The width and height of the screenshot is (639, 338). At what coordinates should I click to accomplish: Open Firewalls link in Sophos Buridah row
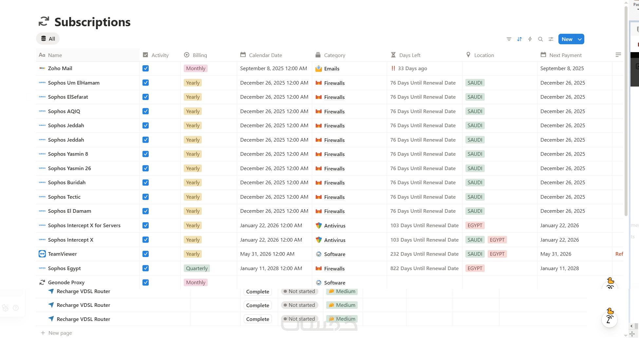coord(334,183)
